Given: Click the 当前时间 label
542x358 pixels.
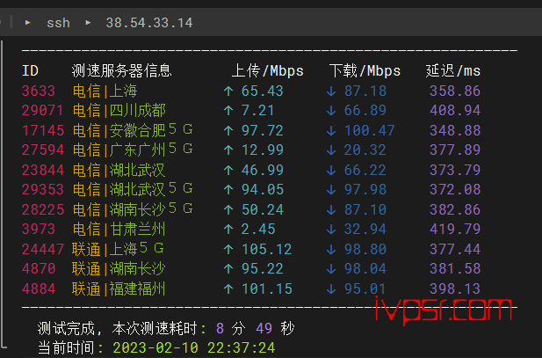Looking at the screenshot, I should click(66, 347).
